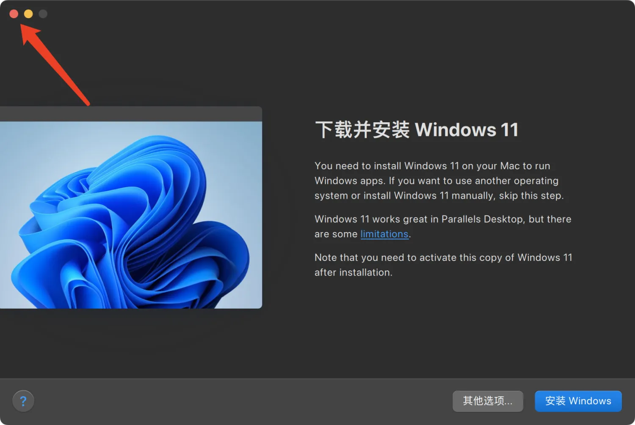This screenshot has width=635, height=425.
Task: Click the 下载并安装 Windows 11 heading
Action: click(417, 130)
